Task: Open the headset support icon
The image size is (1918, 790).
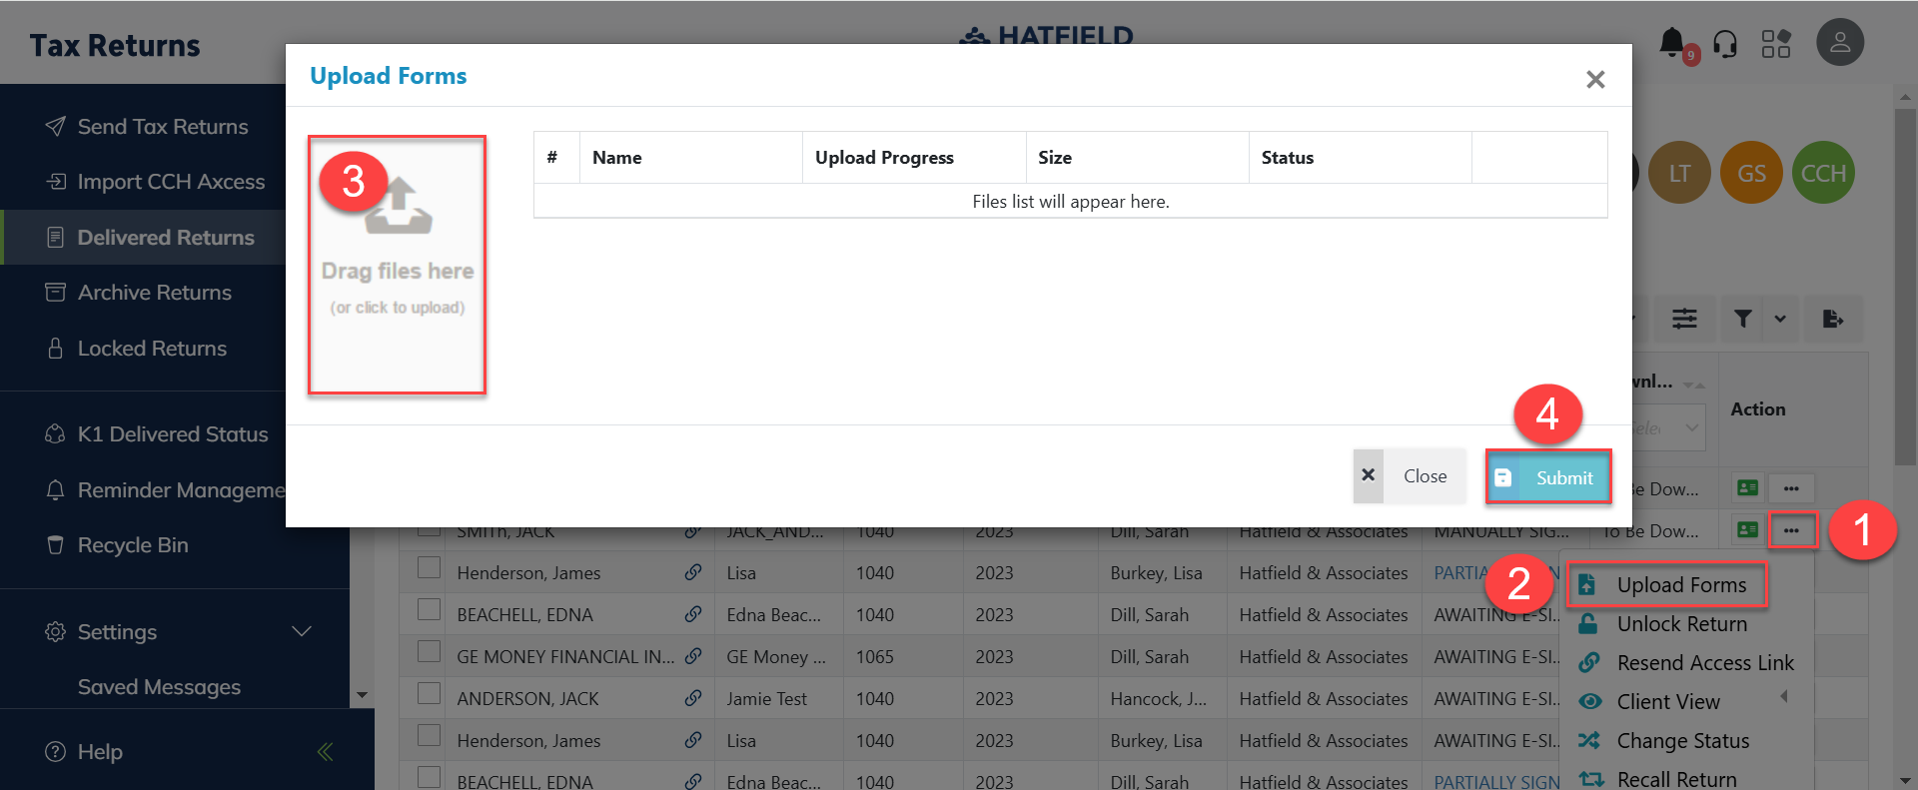Action: pos(1725,44)
